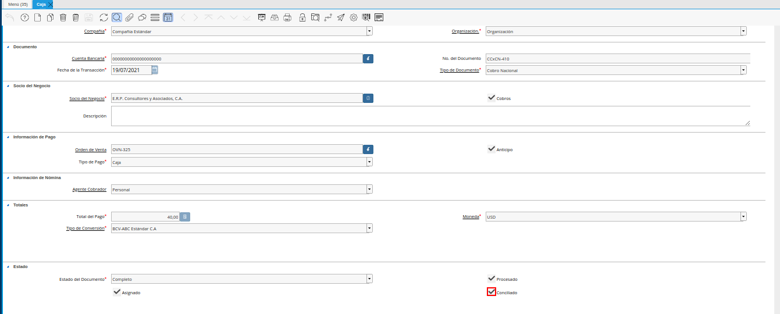Screen dimensions: 780x314
Task: Print the document using printer icon
Action: [x=287, y=17]
